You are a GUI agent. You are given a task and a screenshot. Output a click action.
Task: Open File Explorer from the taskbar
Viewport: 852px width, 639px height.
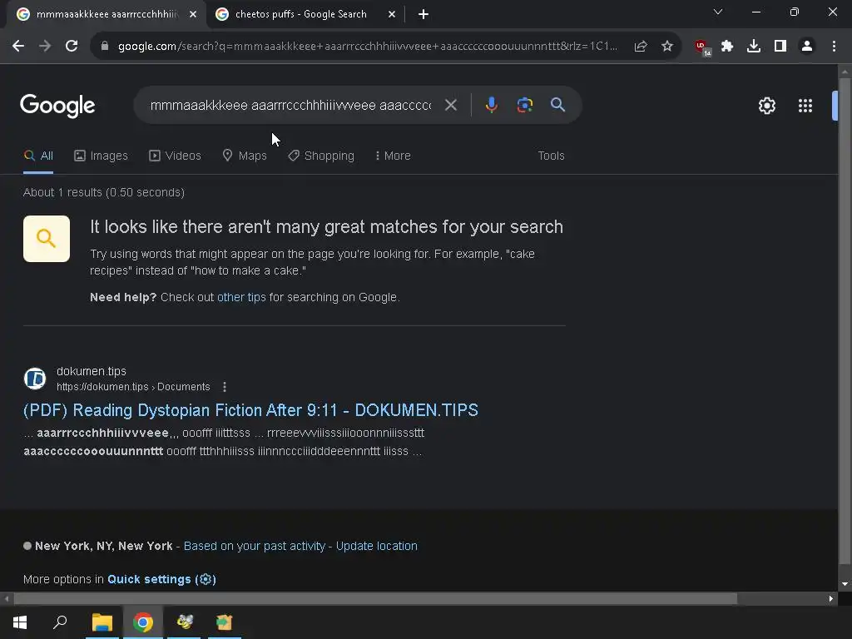pos(102,622)
